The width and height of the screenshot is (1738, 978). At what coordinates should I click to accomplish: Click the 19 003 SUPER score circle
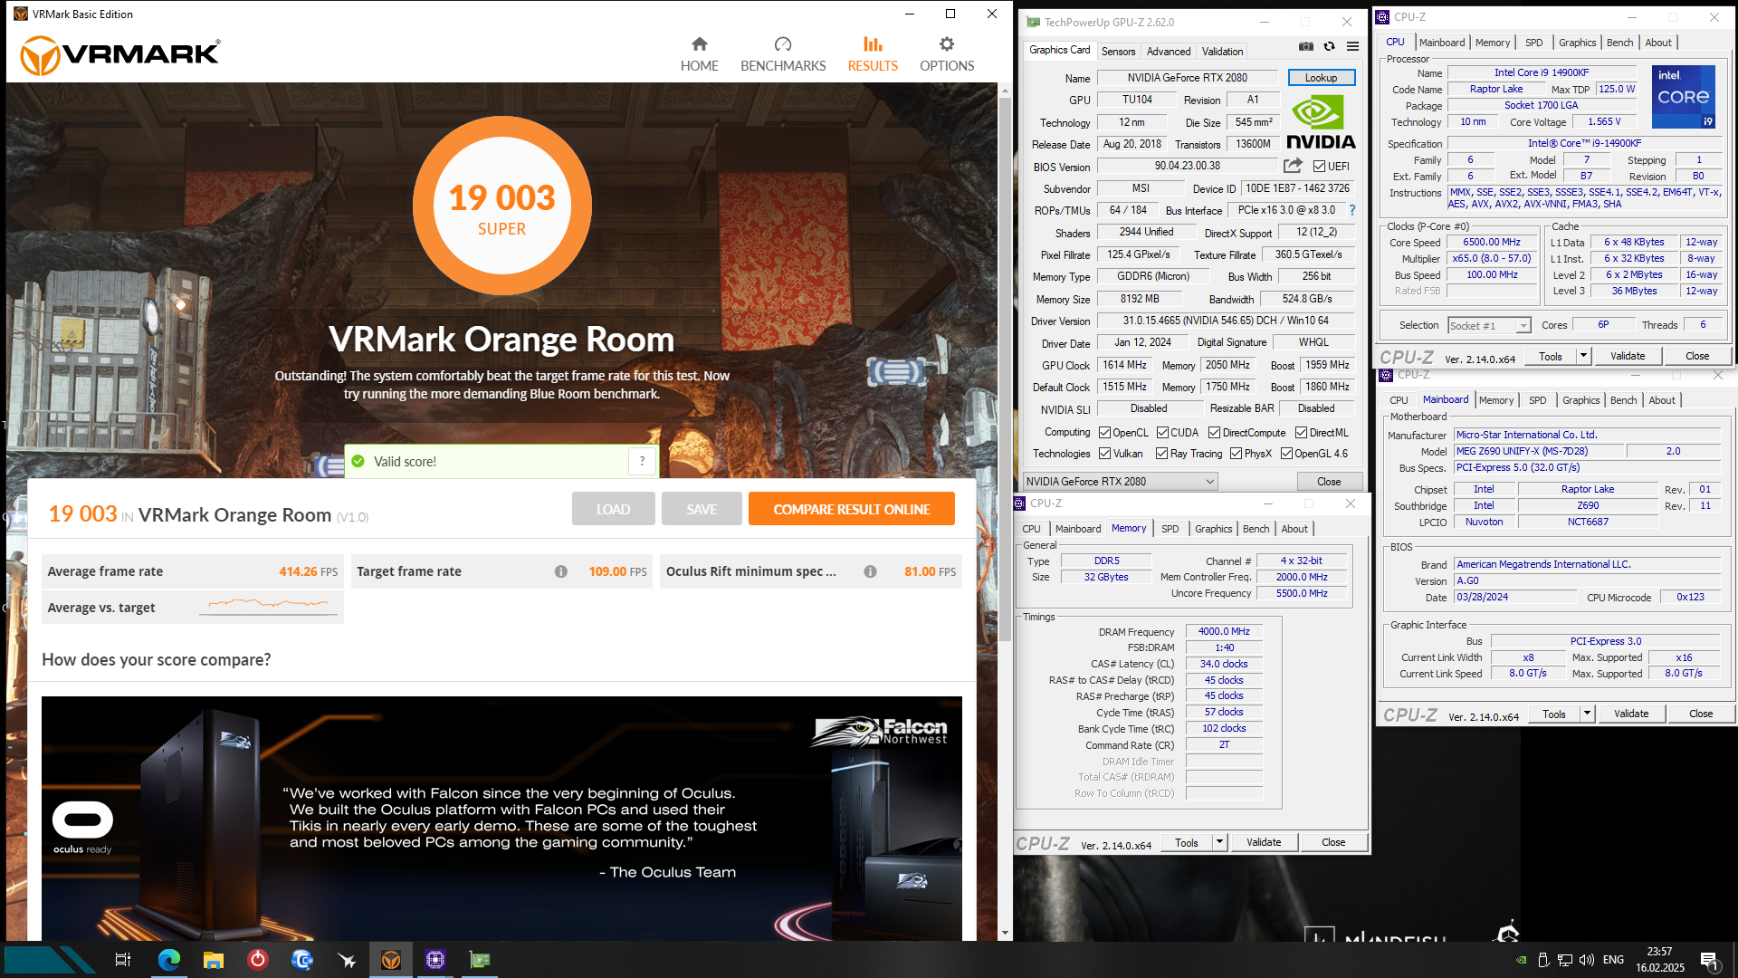pos(502,206)
